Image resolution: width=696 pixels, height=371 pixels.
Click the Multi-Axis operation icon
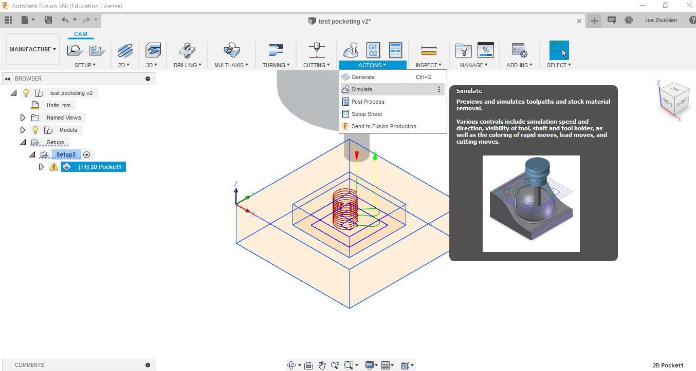231,50
